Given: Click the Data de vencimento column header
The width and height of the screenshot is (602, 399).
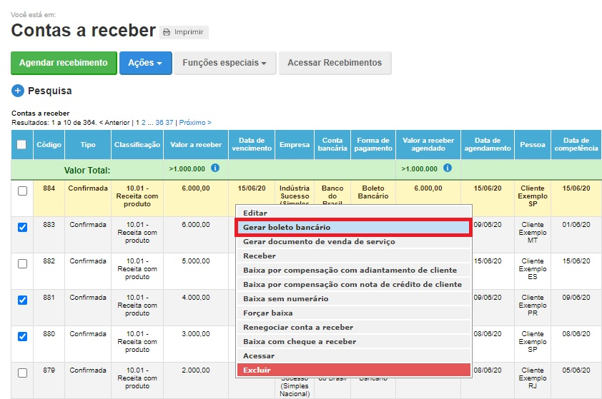Looking at the screenshot, I should point(252,145).
